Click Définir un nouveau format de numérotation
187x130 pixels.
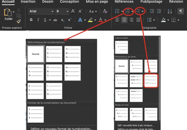62,129
